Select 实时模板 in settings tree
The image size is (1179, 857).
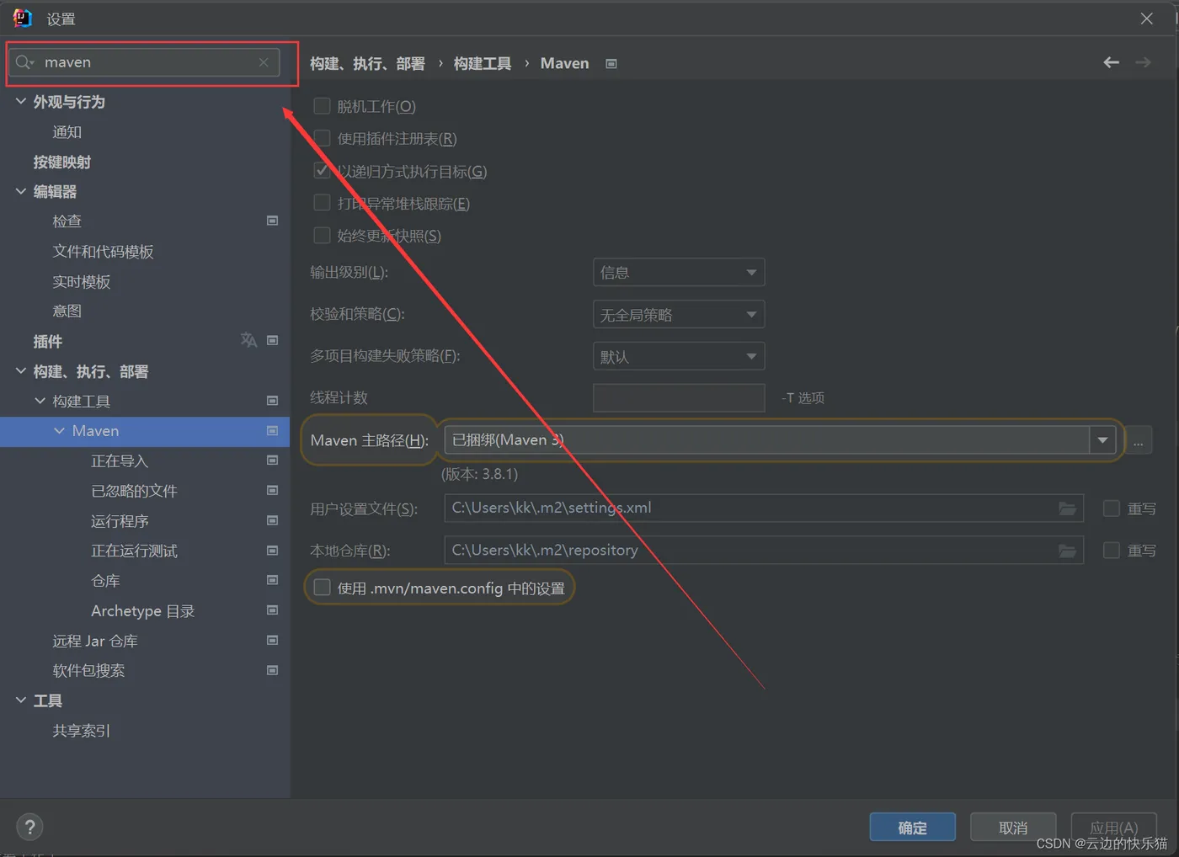(82, 282)
